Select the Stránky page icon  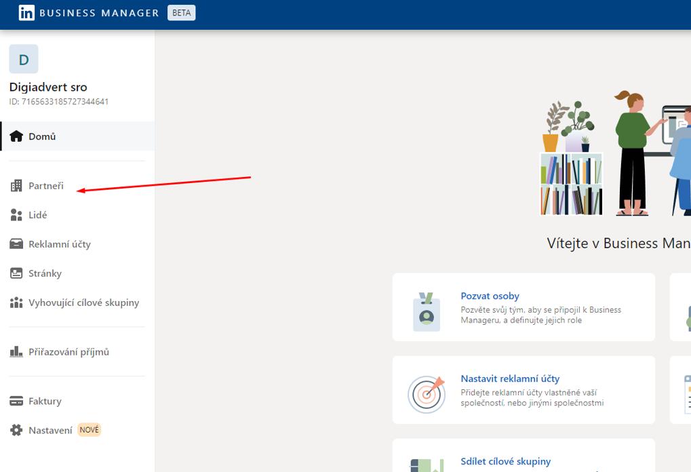[x=15, y=273]
